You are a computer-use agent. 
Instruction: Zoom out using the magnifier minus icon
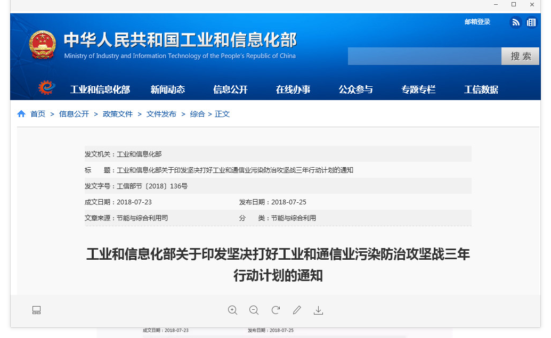pyautogui.click(x=254, y=310)
